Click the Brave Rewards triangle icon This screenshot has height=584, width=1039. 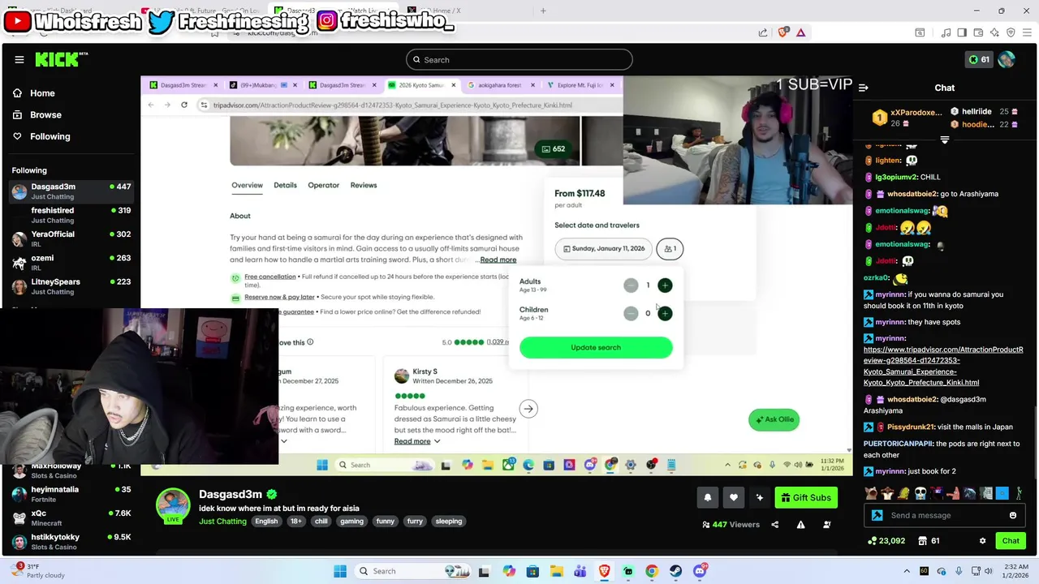801,32
